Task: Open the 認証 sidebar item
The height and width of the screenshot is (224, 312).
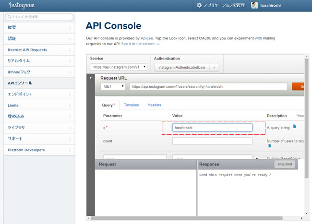Action: click(x=39, y=39)
